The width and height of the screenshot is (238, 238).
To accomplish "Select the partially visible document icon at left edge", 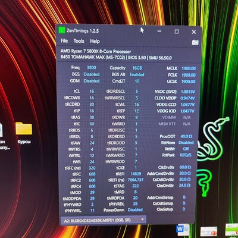I will [1, 130].
